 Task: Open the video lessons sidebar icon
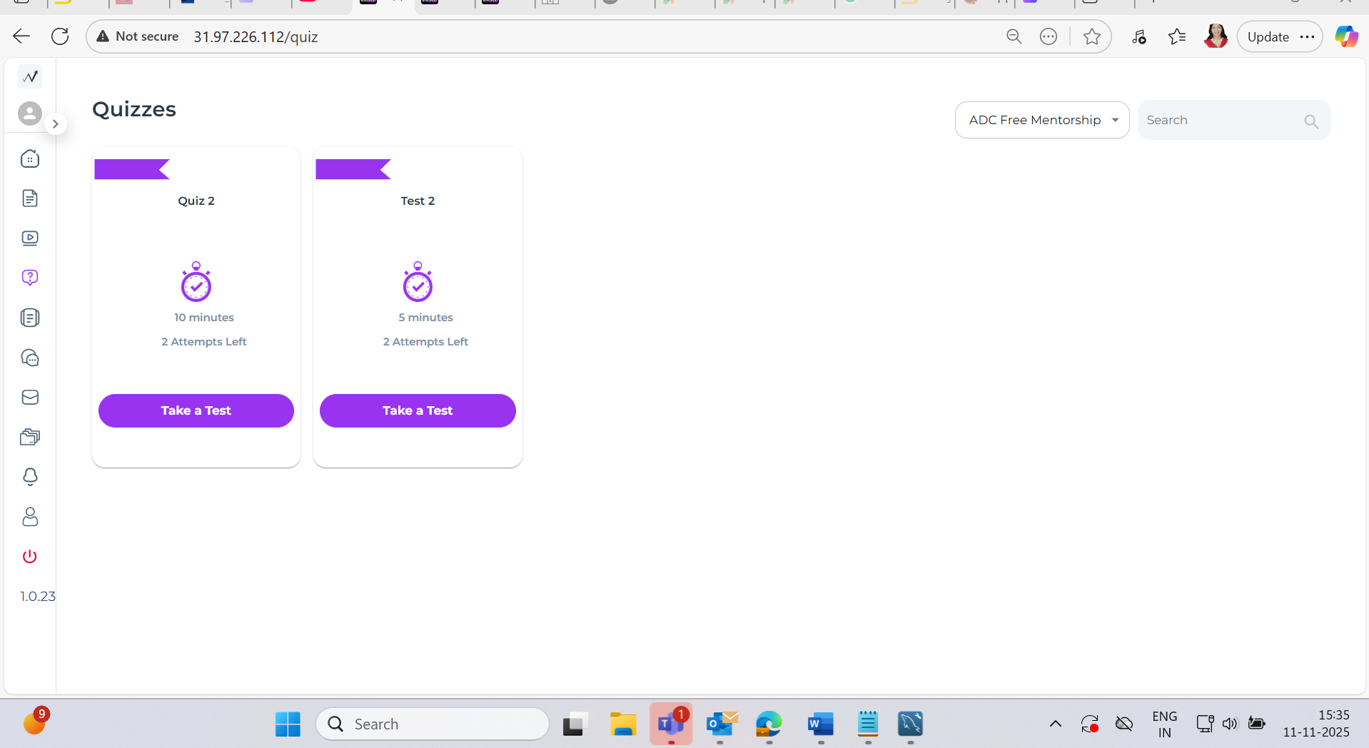30,238
